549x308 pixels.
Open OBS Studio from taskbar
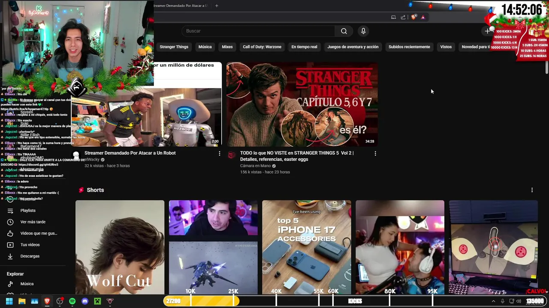click(x=60, y=301)
